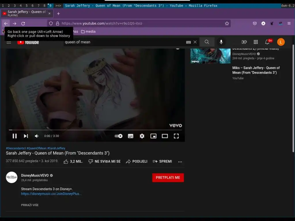Subscribe with the PRETPLATI ME button
This screenshot has height=221, width=295.
[x=168, y=178]
